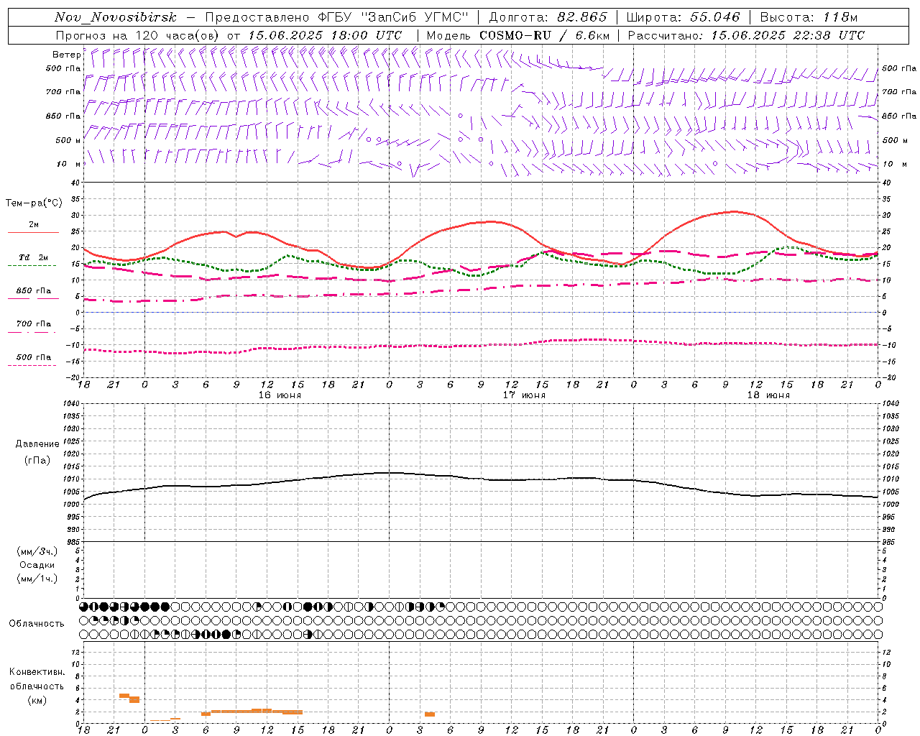Image resolution: width=920 pixels, height=736 pixels.
Task: Click the provider text 'ФГБУ "ЗапСиб УГМС"'
Action: tap(393, 17)
